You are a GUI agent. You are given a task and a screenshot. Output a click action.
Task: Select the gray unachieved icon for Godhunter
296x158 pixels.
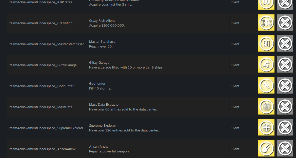pyautogui.click(x=285, y=85)
